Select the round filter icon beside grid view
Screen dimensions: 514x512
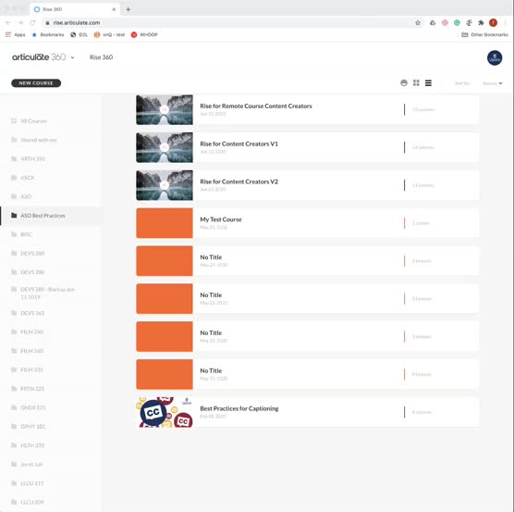coord(404,82)
